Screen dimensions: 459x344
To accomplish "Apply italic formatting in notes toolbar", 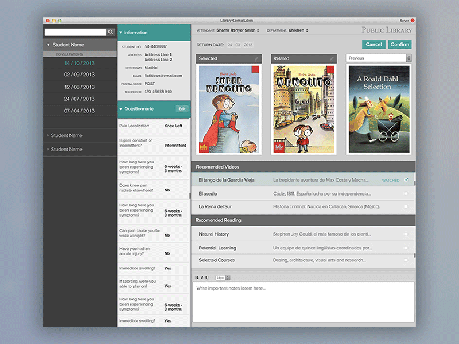I will (x=202, y=277).
